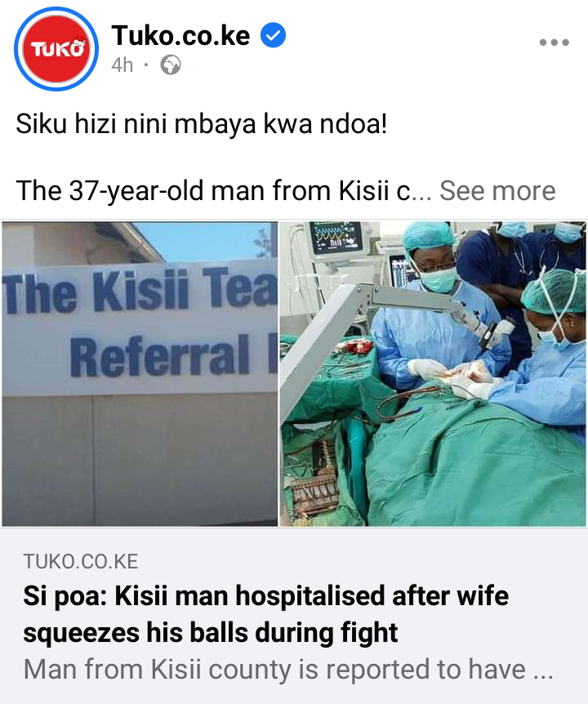Click the blue verified badge
This screenshot has width=588, height=704.
[273, 35]
